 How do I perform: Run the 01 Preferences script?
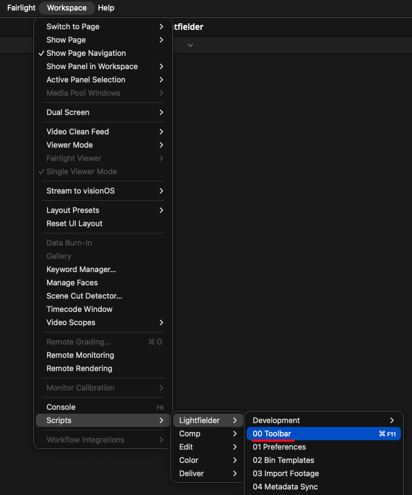(324, 447)
